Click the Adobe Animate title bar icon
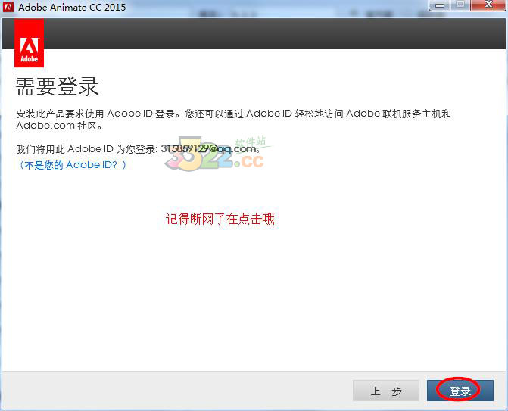Image resolution: width=508 pixels, height=411 pixels. (8, 7)
